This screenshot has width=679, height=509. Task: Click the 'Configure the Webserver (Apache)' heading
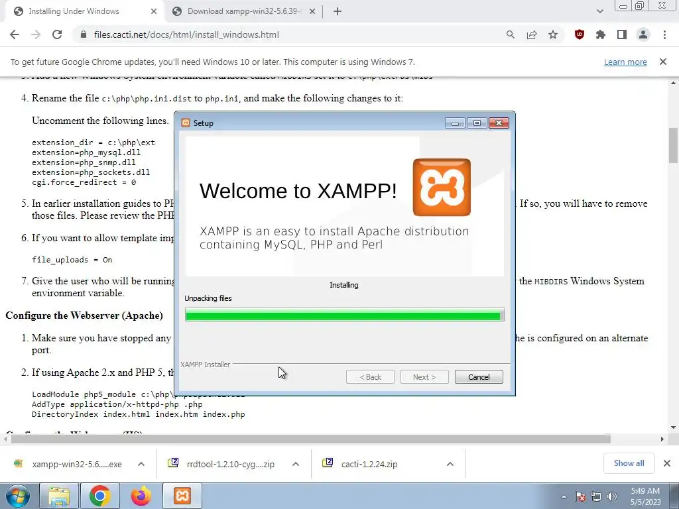coord(84,315)
